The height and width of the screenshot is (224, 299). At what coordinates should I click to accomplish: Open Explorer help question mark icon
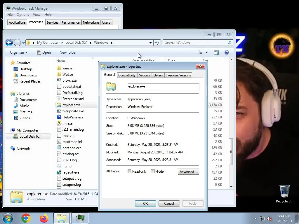227,52
